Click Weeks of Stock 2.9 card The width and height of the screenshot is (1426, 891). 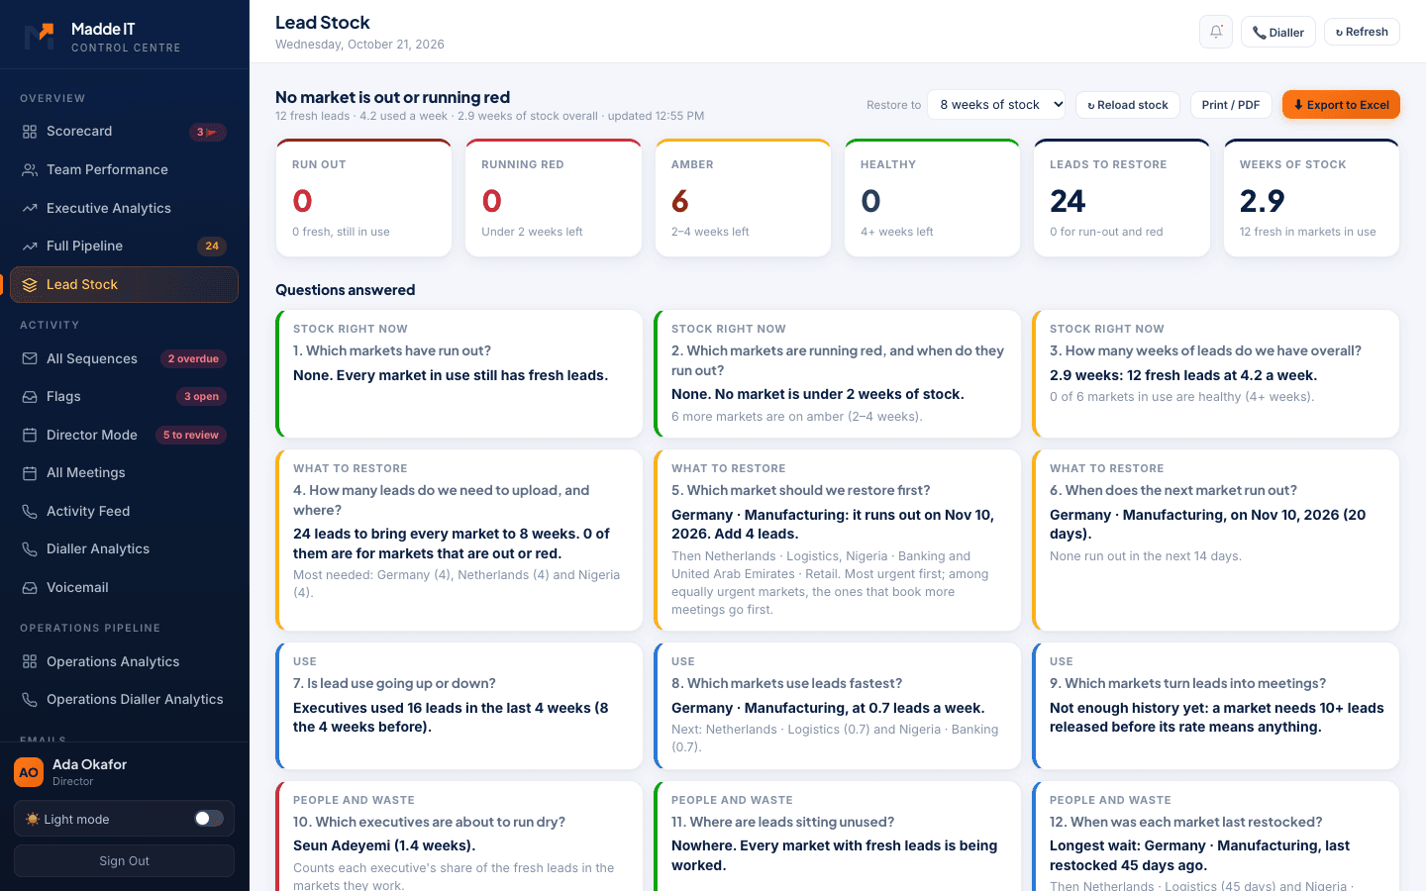[x=1311, y=198]
